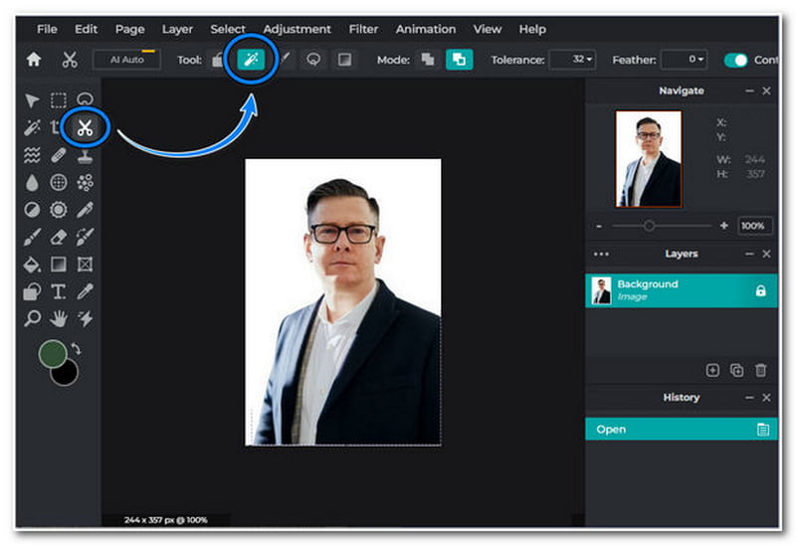The width and height of the screenshot is (796, 545).
Task: Select the Zoom magnifier tool
Action: (x=33, y=318)
